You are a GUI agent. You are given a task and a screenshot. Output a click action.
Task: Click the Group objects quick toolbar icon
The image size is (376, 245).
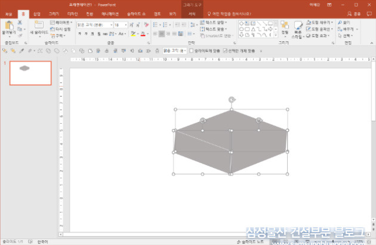tap(40, 51)
